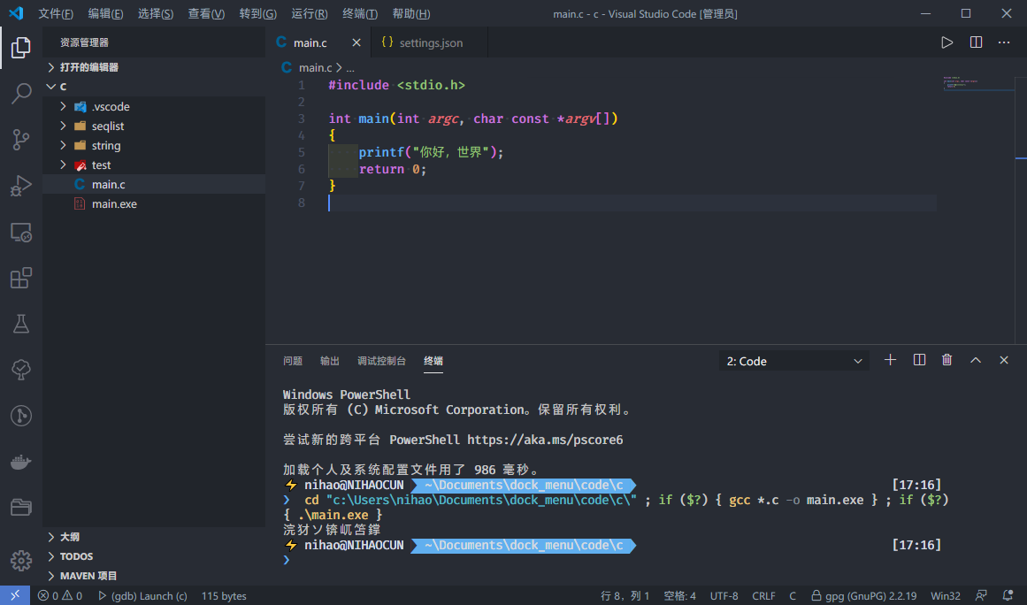1027x605 pixels.
Task: Open the 终端(T) menu
Action: [359, 14]
